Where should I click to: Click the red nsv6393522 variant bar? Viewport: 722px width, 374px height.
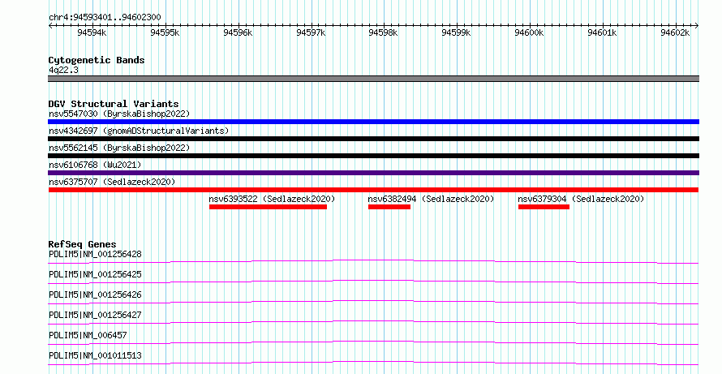click(x=268, y=207)
